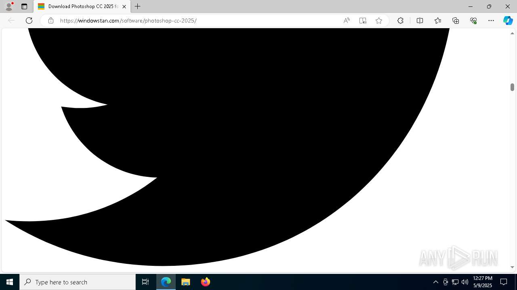The image size is (517, 290).
Task: Open File Explorer from taskbar
Action: pos(185,282)
